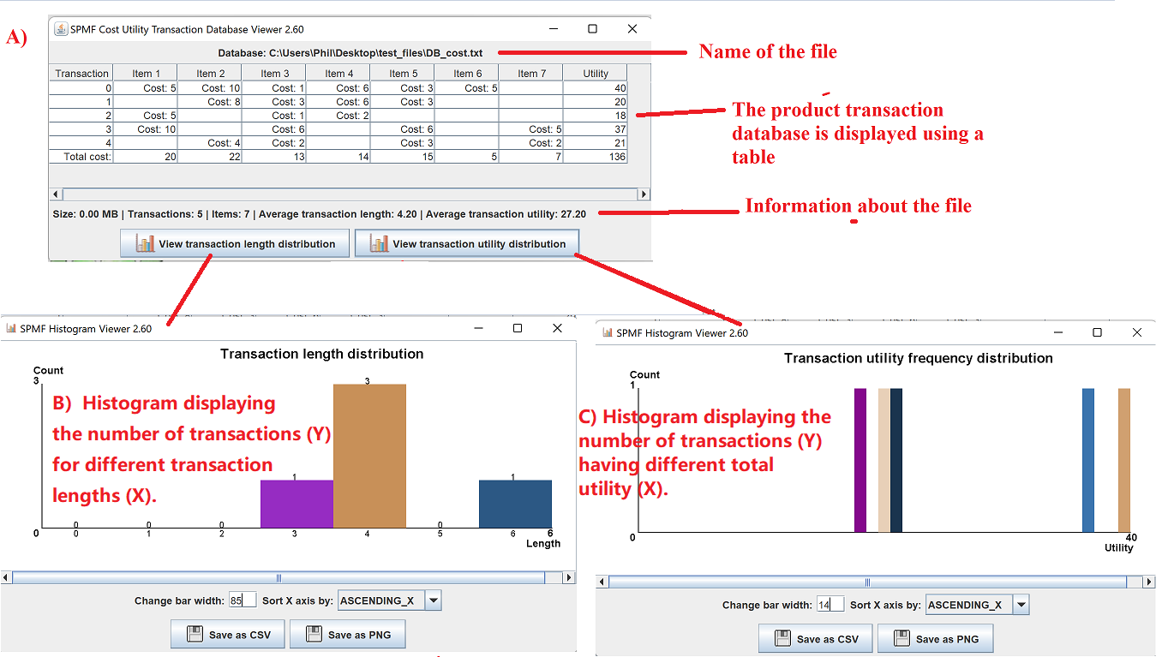This screenshot has height=657, width=1162.
Task: Click the Item 1 column header
Action: coord(145,74)
